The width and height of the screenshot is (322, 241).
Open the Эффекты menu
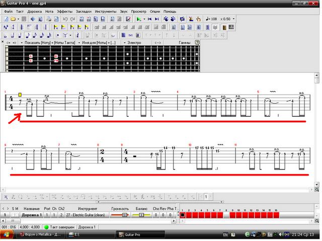pos(64,11)
